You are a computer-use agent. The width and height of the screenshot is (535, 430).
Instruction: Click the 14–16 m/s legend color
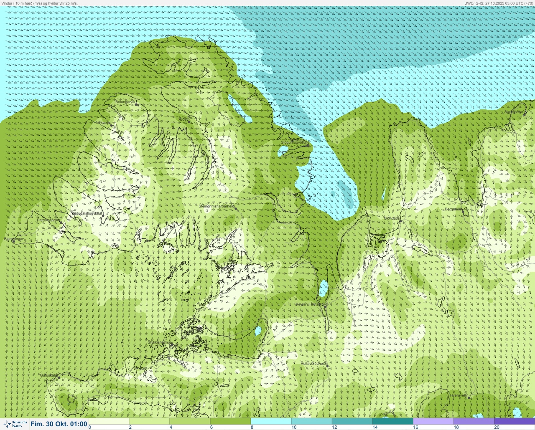pos(392,421)
